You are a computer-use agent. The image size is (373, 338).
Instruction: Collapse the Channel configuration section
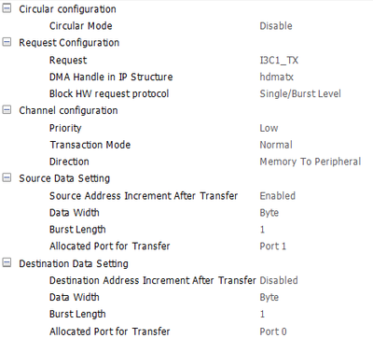tap(7, 110)
